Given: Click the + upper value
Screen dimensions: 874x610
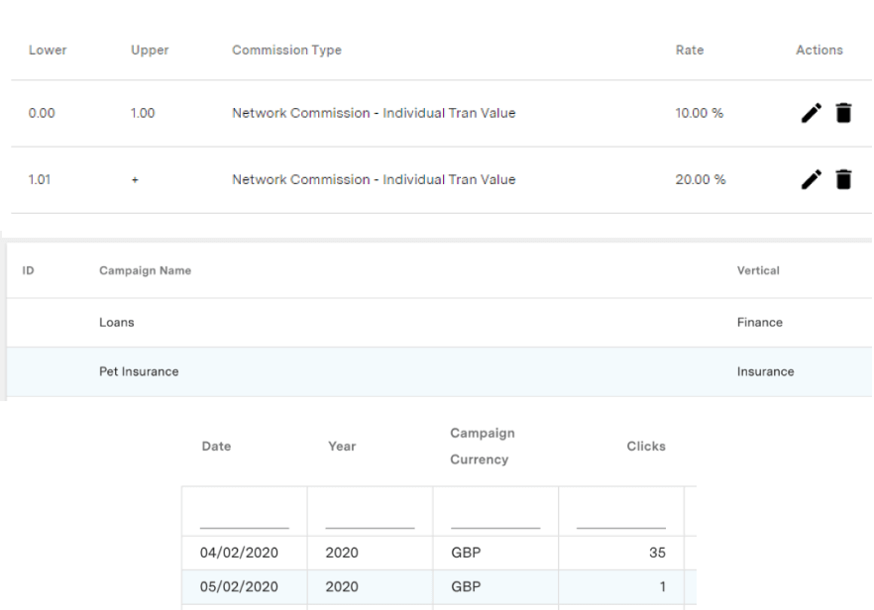Looking at the screenshot, I should (135, 180).
